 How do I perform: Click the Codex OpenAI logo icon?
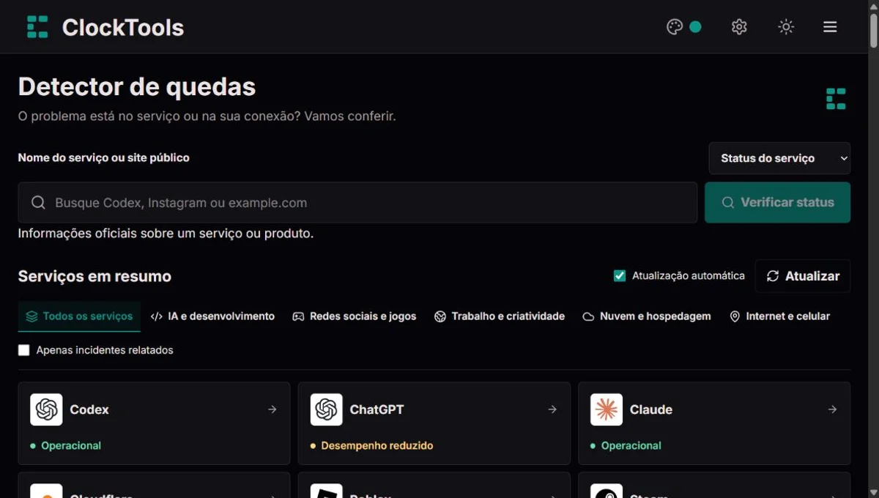(46, 409)
